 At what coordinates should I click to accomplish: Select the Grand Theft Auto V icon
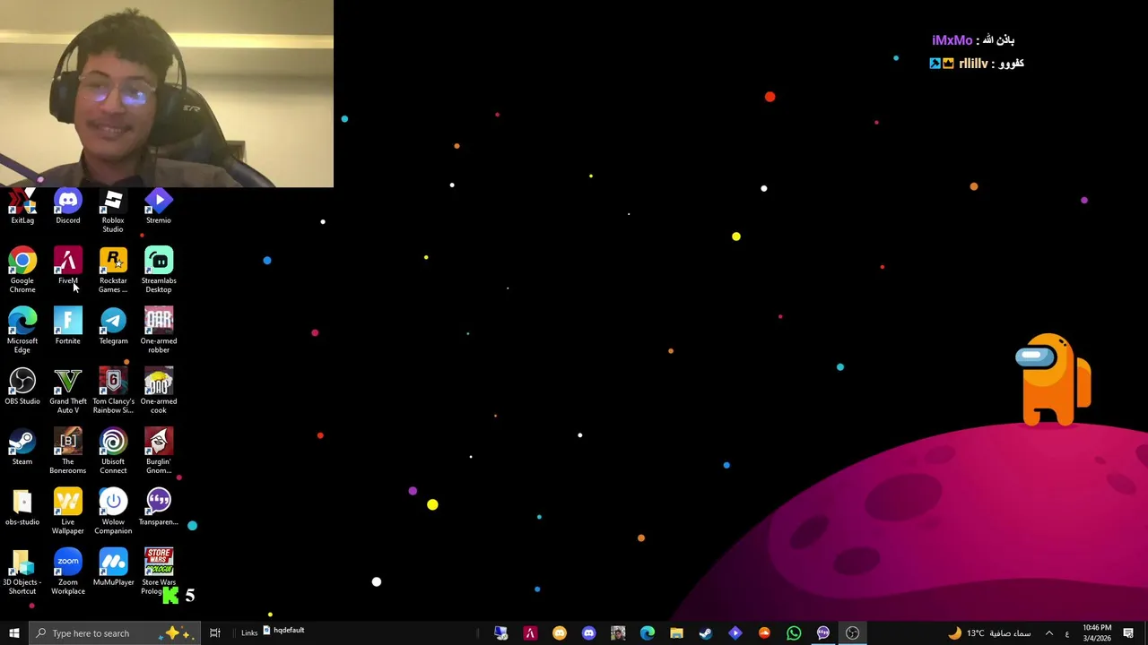click(68, 391)
